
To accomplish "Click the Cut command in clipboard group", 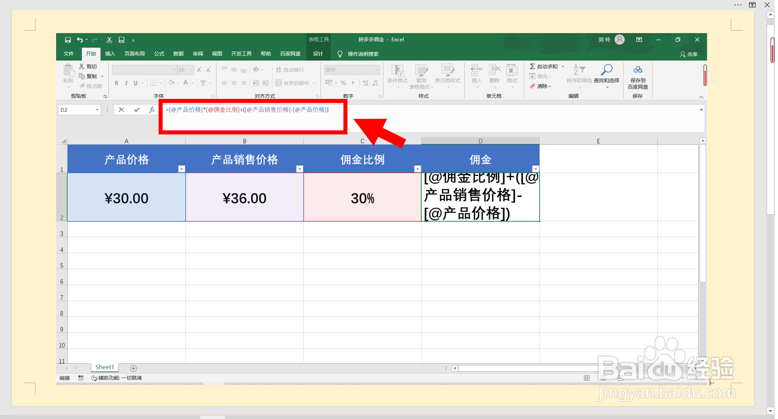I will (x=88, y=67).
